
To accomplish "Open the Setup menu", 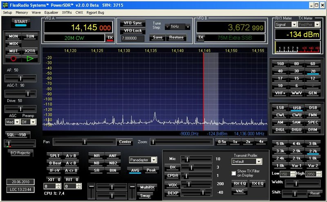I will [8, 13].
